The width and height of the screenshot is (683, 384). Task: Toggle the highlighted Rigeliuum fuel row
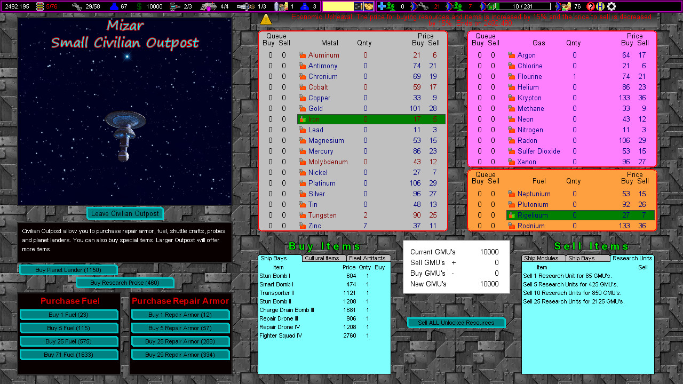pos(580,215)
